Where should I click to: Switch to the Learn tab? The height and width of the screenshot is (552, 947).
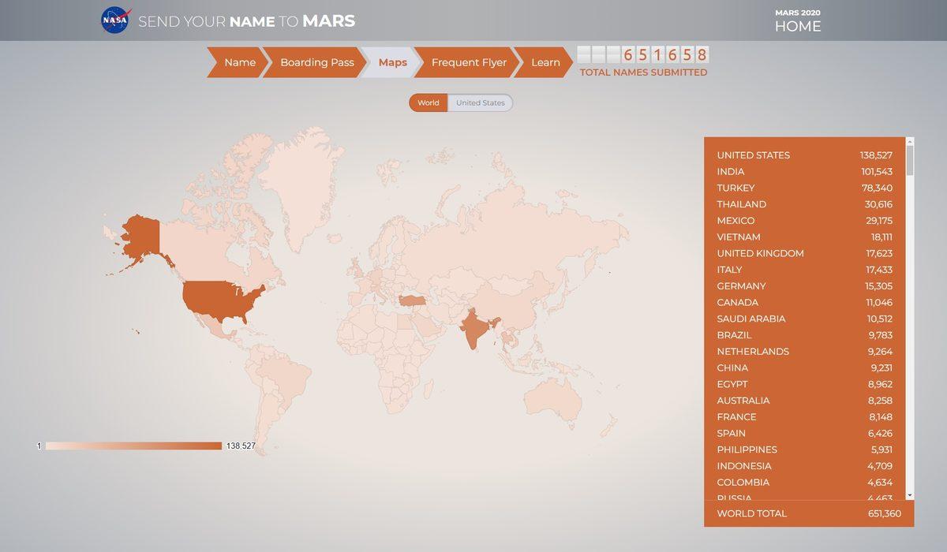(545, 62)
